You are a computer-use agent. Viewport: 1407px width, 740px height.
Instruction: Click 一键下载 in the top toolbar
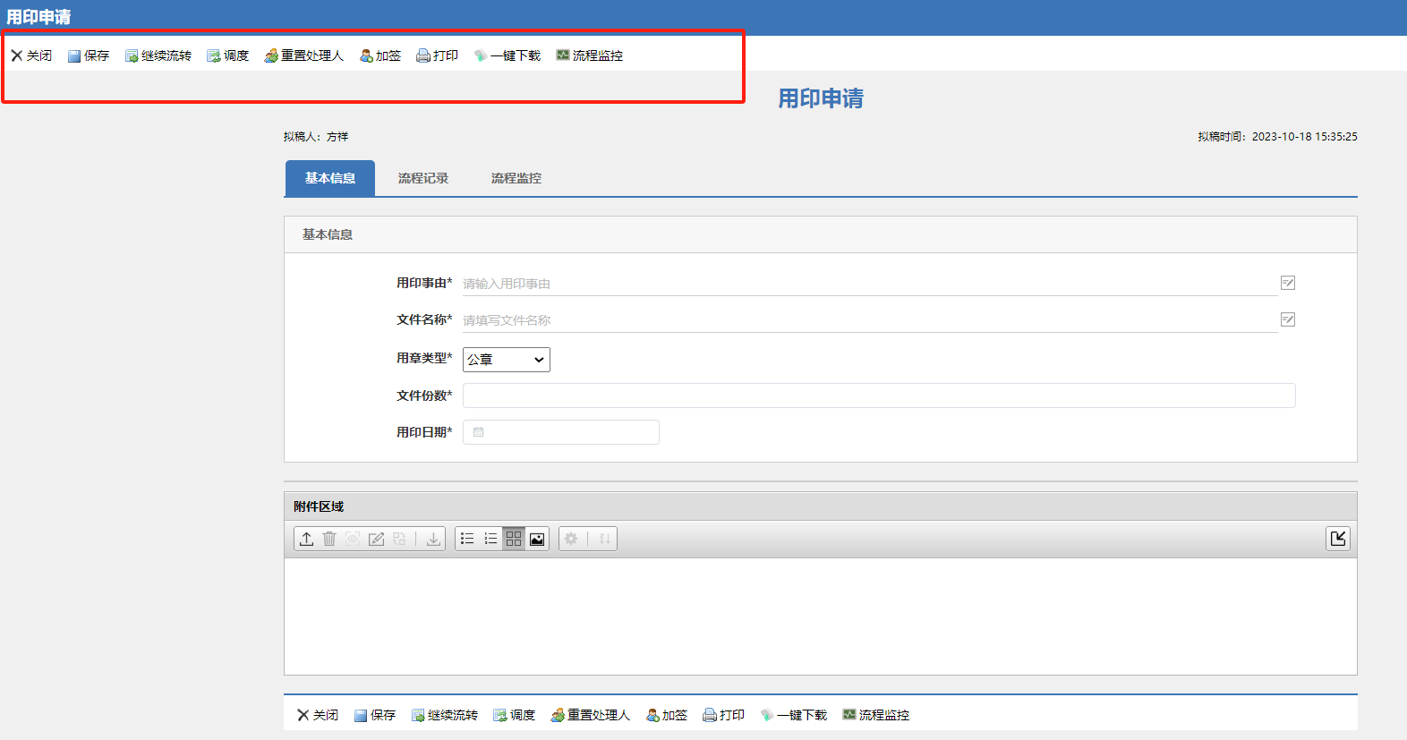pyautogui.click(x=507, y=55)
